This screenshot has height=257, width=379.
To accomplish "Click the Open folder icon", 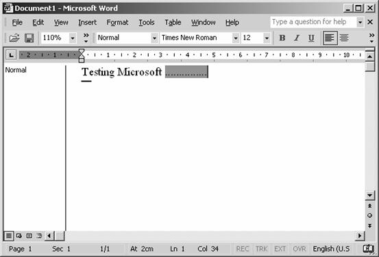I will click(x=14, y=38).
